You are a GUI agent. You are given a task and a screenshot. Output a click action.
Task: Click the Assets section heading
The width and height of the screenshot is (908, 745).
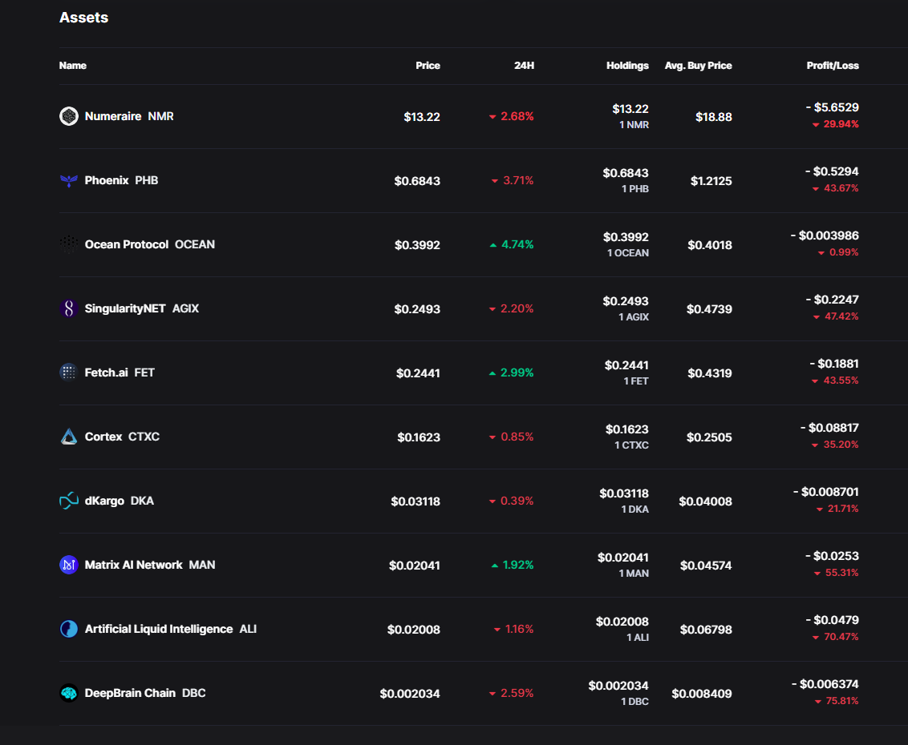click(x=84, y=18)
